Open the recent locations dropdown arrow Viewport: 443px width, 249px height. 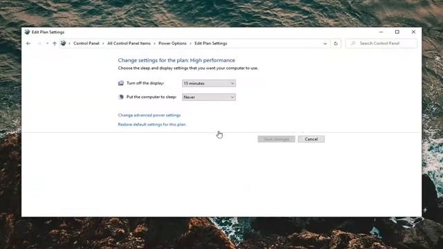point(47,44)
